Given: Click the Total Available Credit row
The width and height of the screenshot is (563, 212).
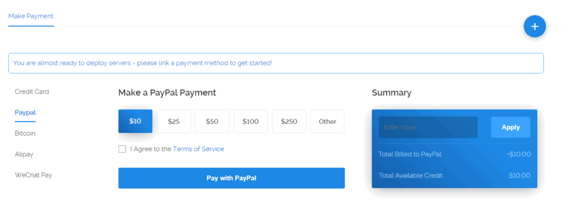Looking at the screenshot, I should pos(454,175).
